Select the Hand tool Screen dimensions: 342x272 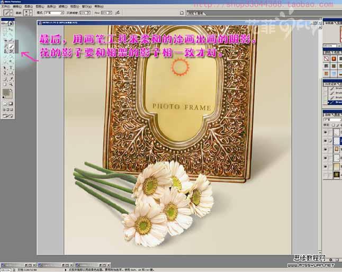click(x=5, y=84)
